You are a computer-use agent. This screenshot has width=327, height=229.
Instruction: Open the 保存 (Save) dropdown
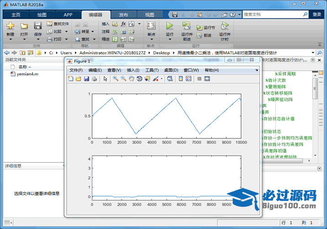[38, 34]
